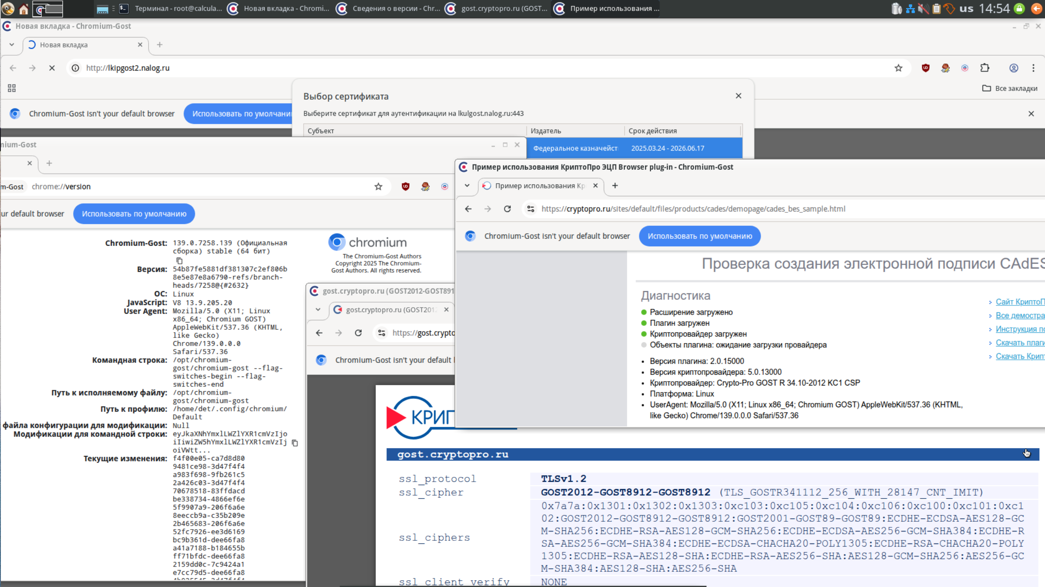
Task: Click the CryptoPro plugin extension icon in the version window
Action: [x=444, y=187]
